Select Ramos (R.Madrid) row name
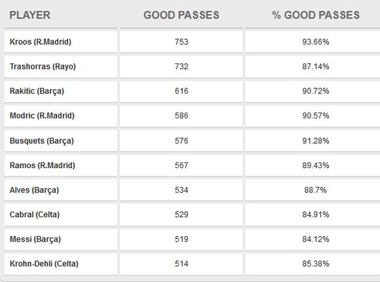The image size is (380, 282). [43, 166]
